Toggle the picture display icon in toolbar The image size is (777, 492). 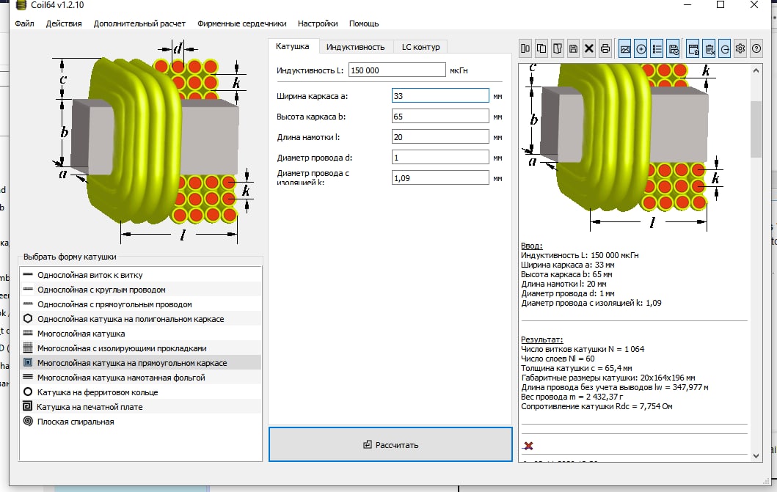coord(625,49)
